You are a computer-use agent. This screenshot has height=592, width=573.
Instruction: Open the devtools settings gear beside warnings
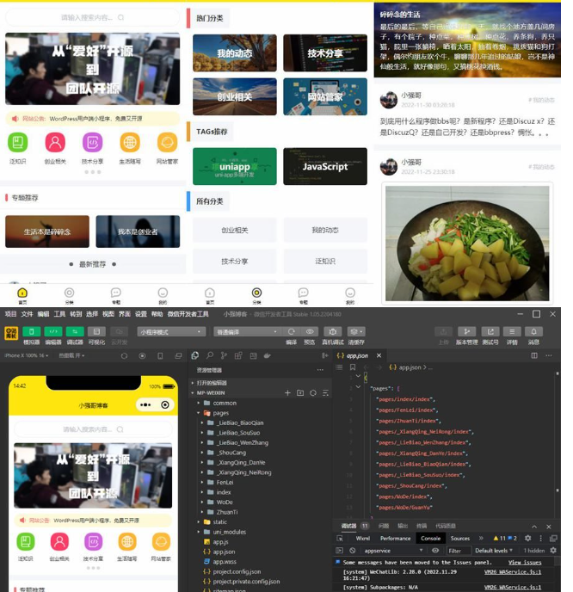[528, 539]
